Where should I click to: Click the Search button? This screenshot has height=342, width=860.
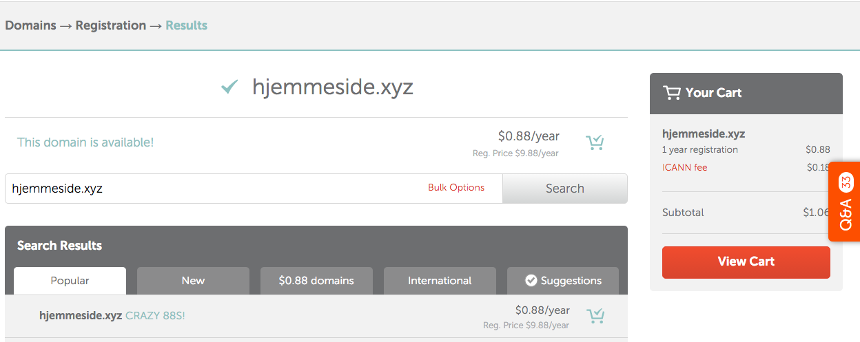[565, 189]
